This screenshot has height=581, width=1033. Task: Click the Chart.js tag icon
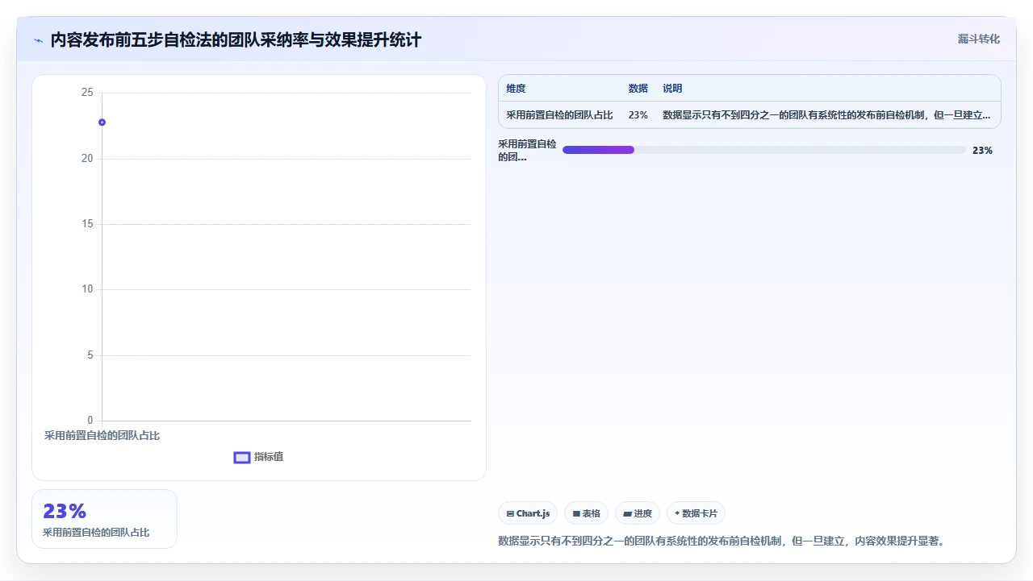[x=510, y=513]
